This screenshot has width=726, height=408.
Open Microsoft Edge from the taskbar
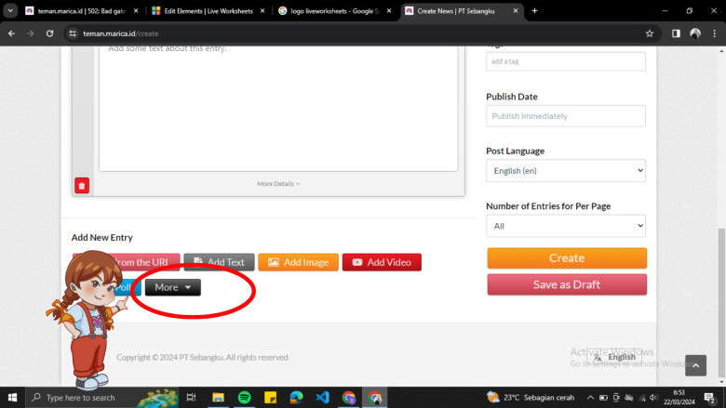pyautogui.click(x=296, y=397)
